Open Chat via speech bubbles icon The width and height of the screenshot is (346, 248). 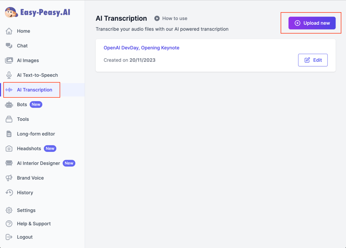tap(9, 46)
